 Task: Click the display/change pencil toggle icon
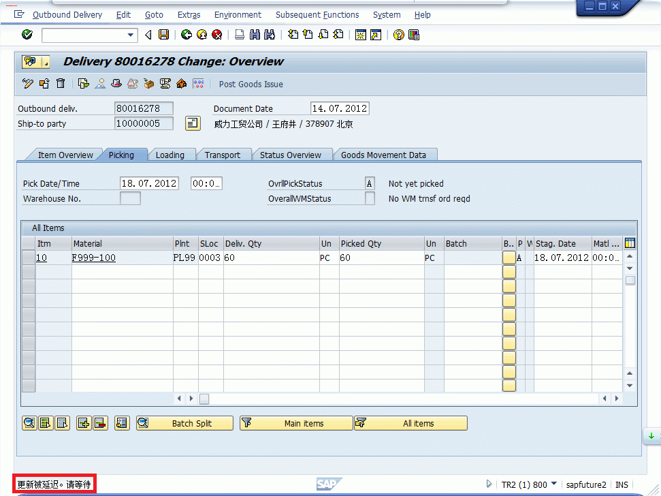coord(28,84)
